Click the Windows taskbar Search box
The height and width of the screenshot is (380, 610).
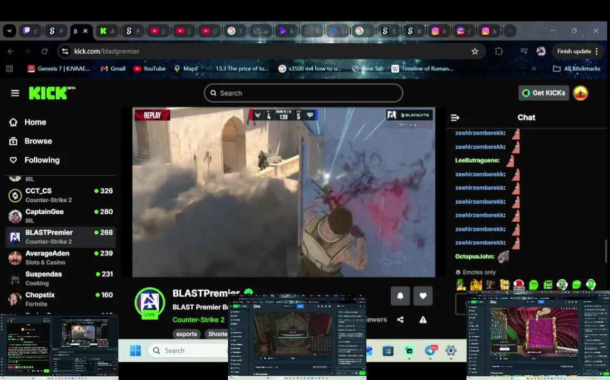(x=189, y=351)
